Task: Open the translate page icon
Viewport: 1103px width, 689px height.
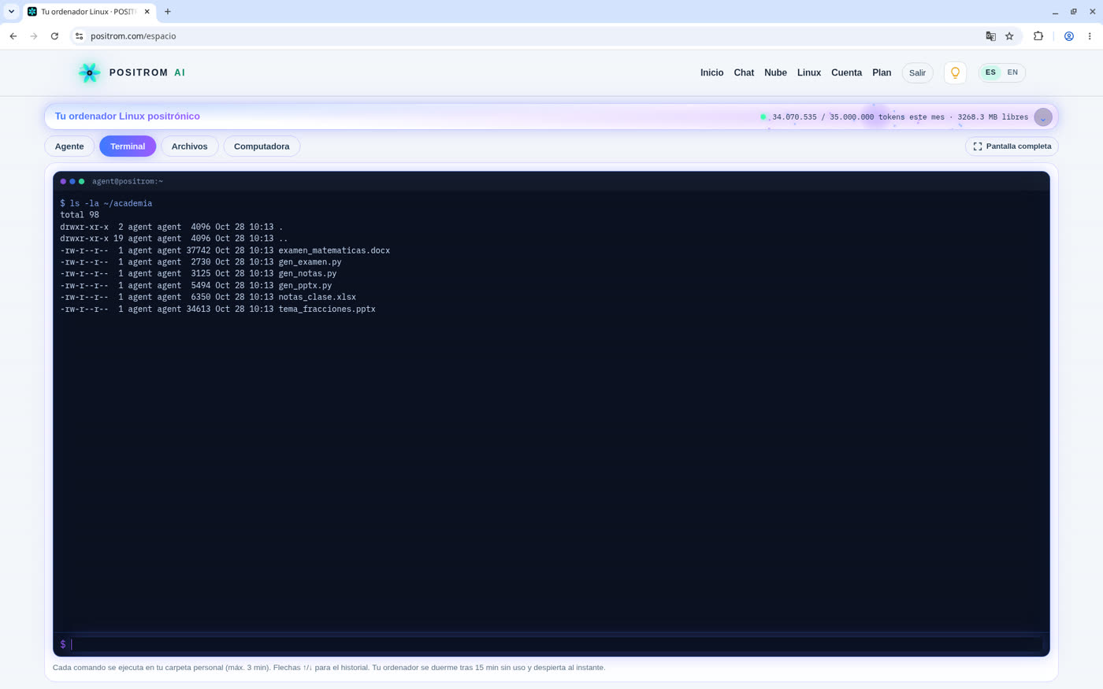Action: [990, 36]
